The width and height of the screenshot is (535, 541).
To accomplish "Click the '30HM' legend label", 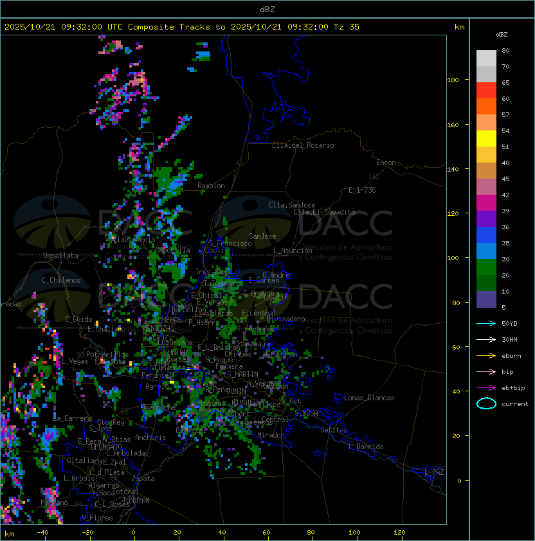I will point(509,339).
